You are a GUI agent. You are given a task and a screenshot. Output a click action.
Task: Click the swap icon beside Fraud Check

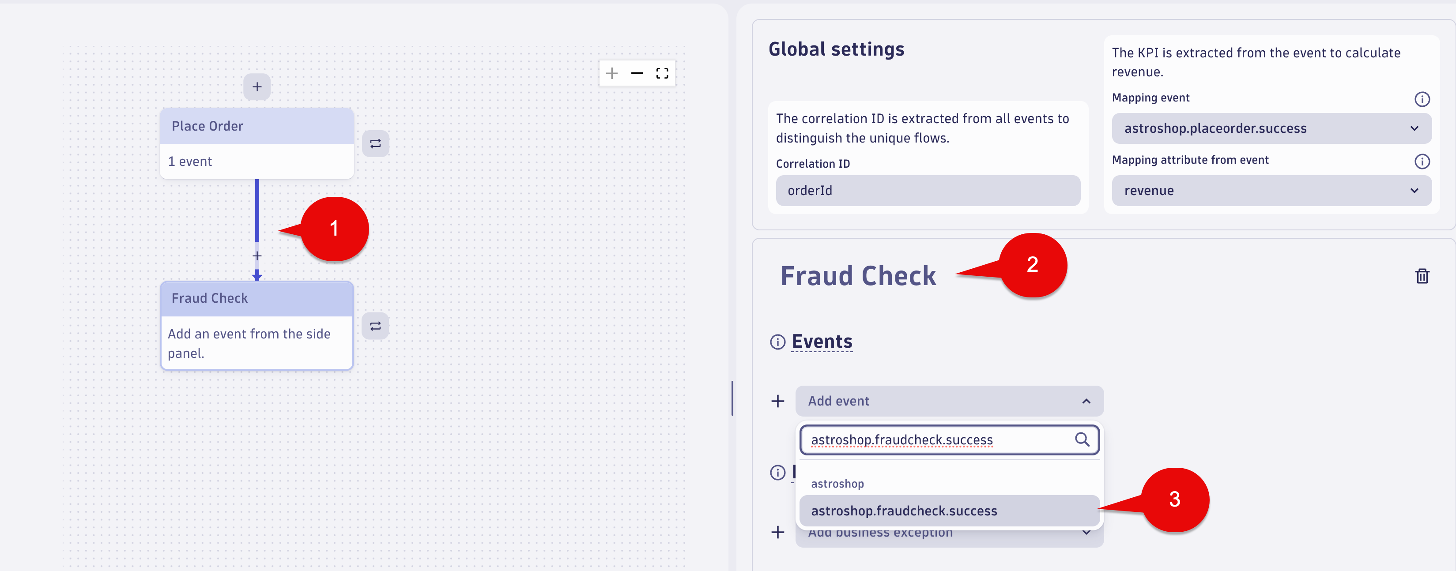pyautogui.click(x=375, y=326)
